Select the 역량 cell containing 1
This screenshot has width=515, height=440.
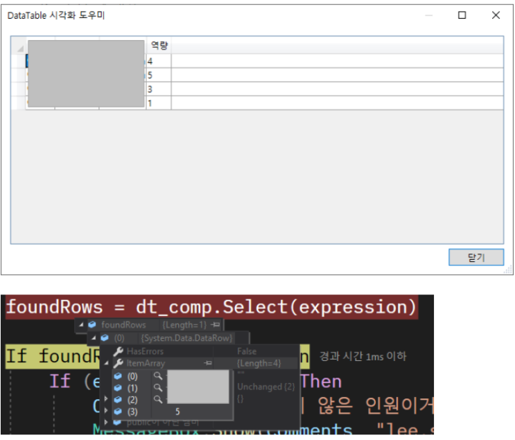tap(159, 103)
